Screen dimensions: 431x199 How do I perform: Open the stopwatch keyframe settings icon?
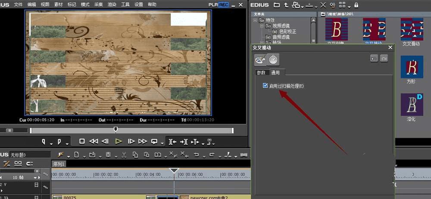point(273,59)
